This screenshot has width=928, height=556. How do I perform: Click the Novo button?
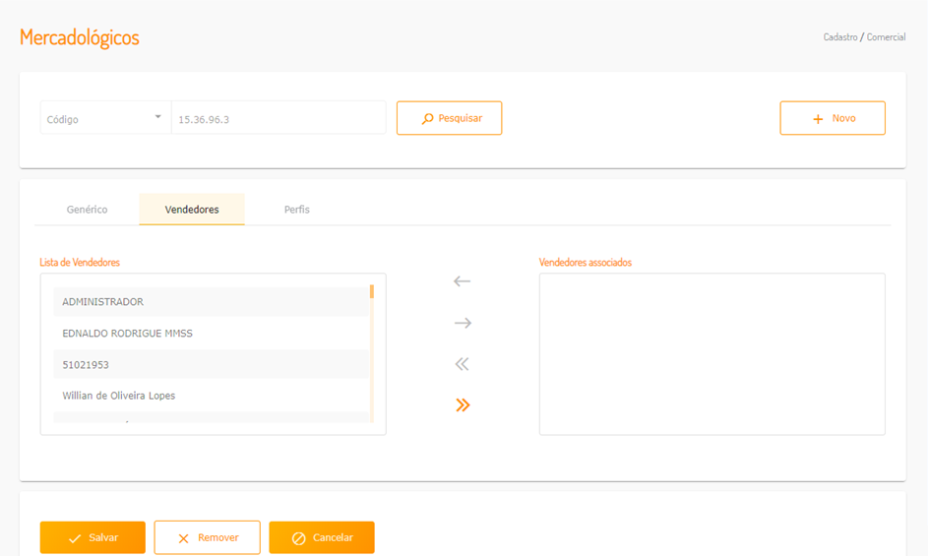pyautogui.click(x=833, y=118)
